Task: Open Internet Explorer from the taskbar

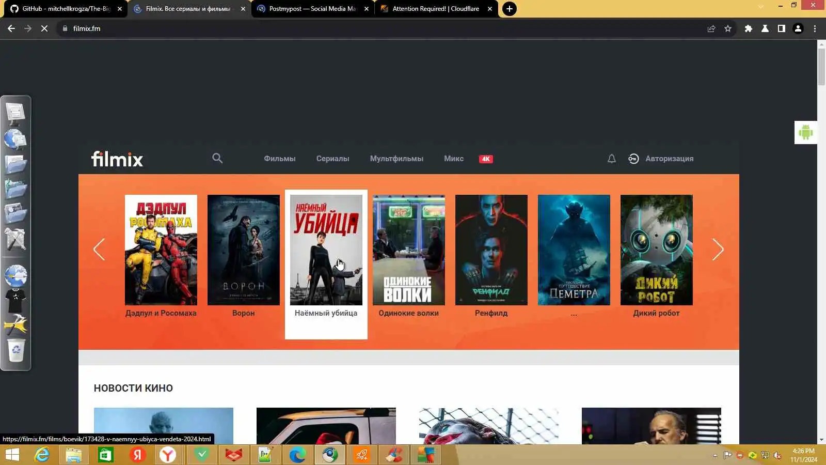Action: (x=42, y=455)
